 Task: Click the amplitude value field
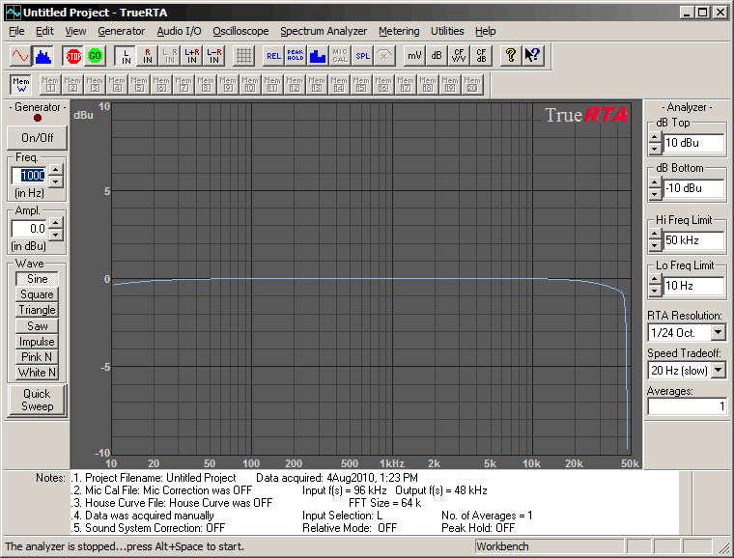tap(29, 229)
